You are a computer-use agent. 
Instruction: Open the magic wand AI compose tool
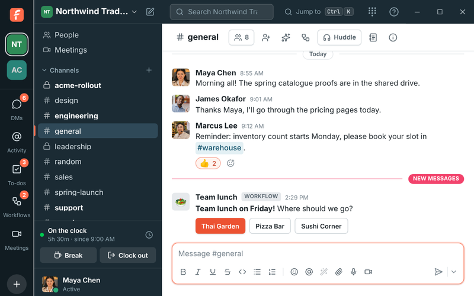click(x=324, y=272)
